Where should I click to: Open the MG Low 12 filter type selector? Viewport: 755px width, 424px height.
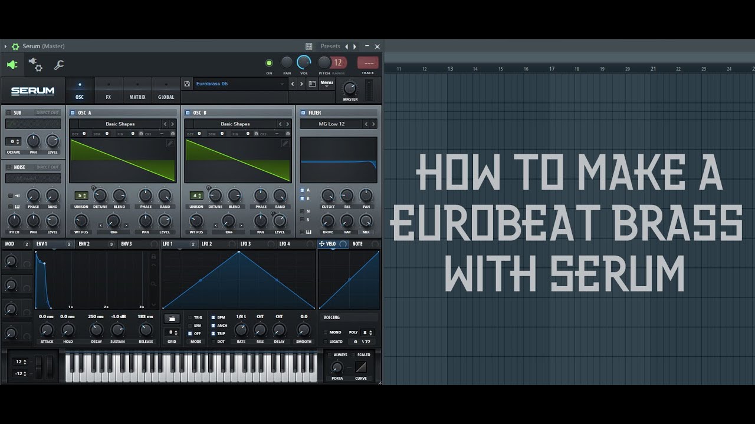[331, 124]
